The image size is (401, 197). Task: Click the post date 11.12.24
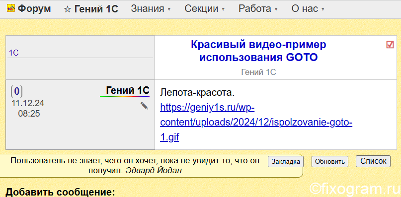click(28, 103)
